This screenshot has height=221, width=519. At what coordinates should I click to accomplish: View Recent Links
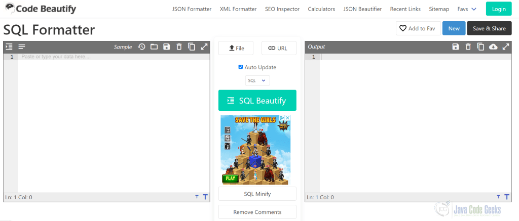(x=405, y=9)
